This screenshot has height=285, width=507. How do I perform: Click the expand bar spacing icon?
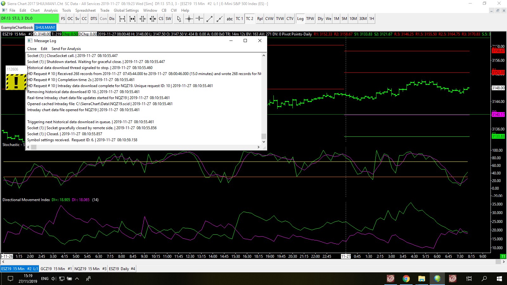[x=122, y=19]
